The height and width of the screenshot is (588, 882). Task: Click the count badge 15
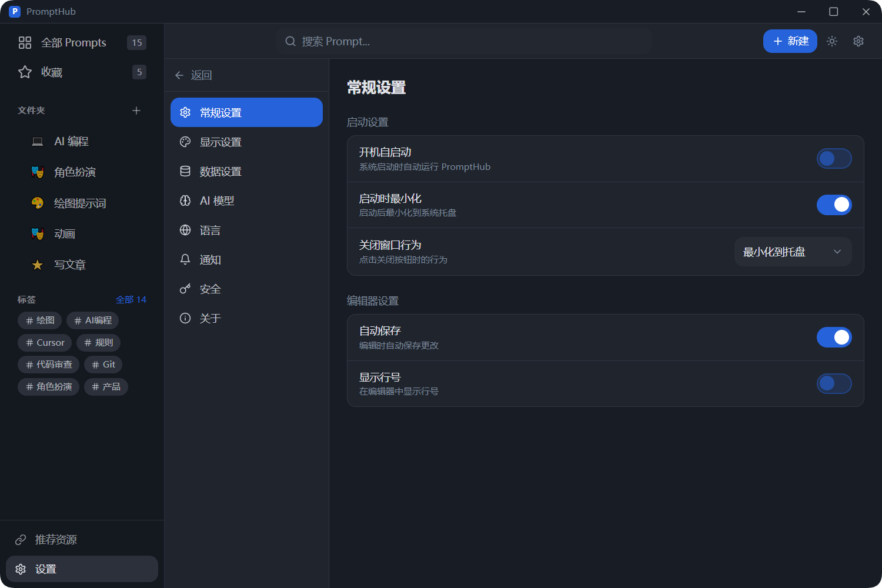[137, 42]
